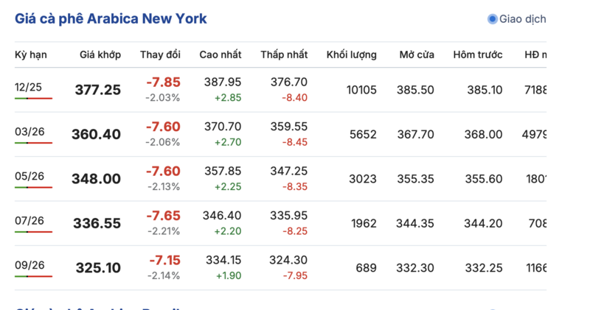Click the 377.25 matched price

pyautogui.click(x=98, y=90)
